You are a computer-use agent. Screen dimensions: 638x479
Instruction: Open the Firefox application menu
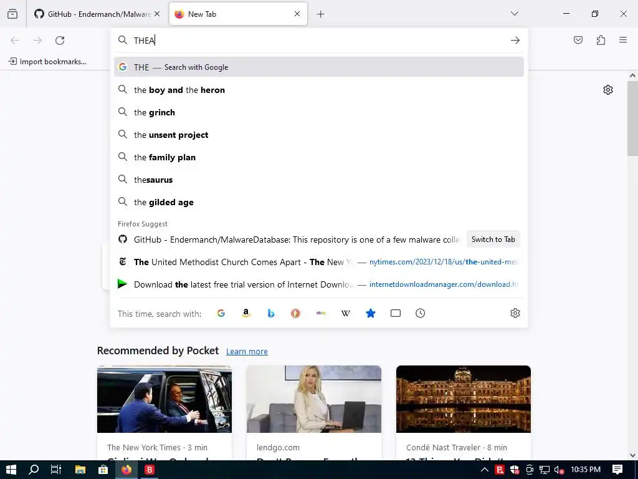(x=623, y=40)
